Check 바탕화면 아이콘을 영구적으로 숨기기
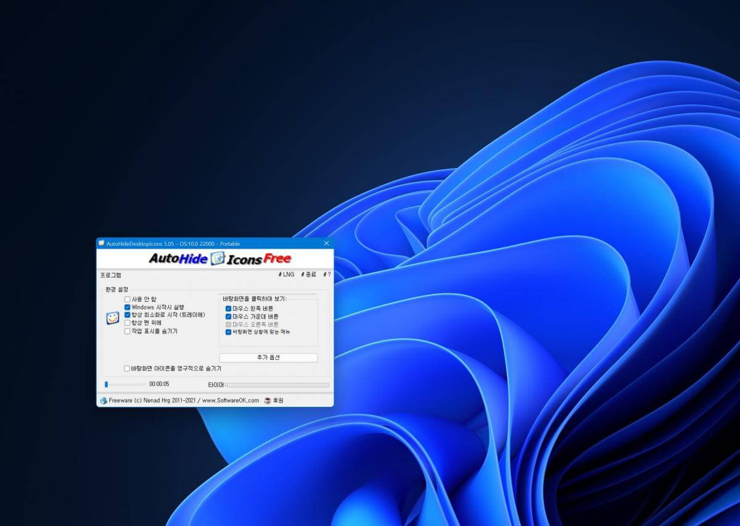 point(127,369)
